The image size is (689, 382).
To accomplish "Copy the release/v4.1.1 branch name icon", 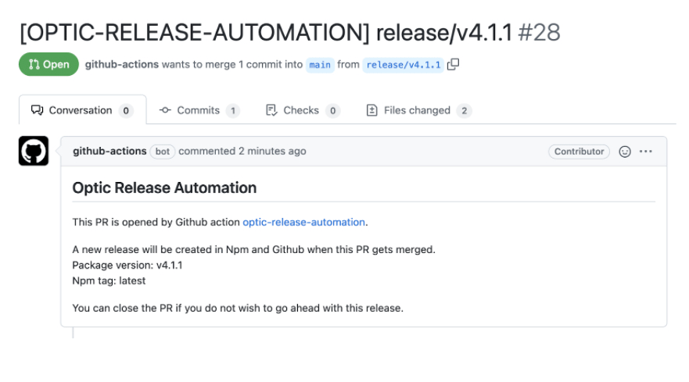I will coord(453,64).
